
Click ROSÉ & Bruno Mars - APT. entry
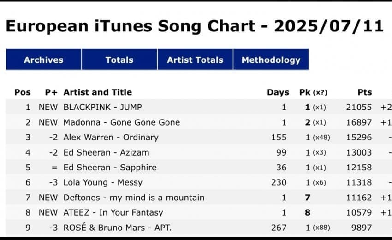(x=118, y=228)
